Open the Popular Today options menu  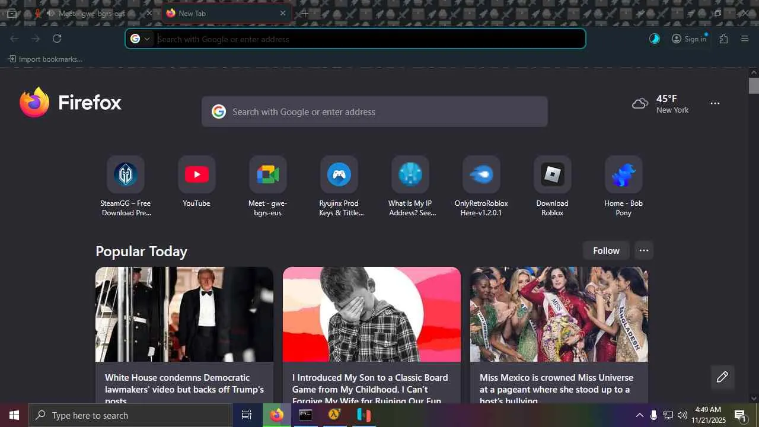point(644,250)
